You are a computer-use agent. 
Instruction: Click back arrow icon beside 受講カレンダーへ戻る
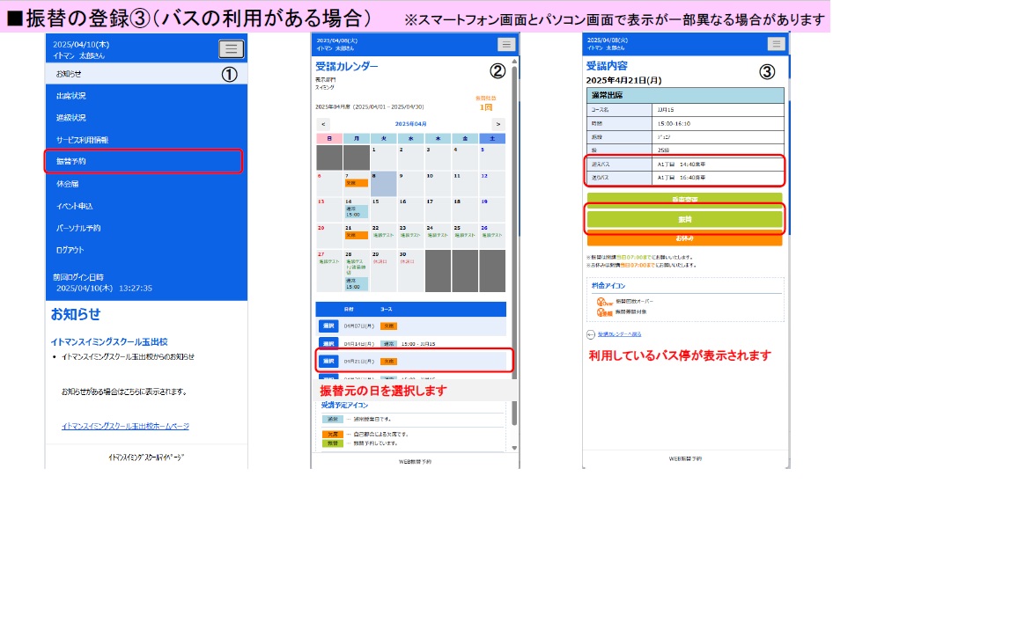[590, 334]
